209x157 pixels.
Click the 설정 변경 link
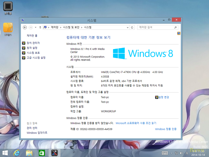coord(164,97)
